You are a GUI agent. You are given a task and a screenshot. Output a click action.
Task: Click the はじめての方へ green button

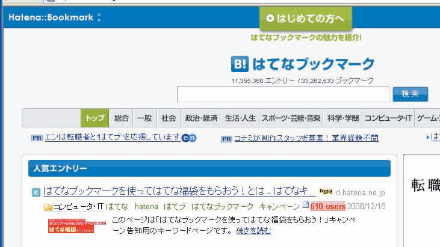306,19
